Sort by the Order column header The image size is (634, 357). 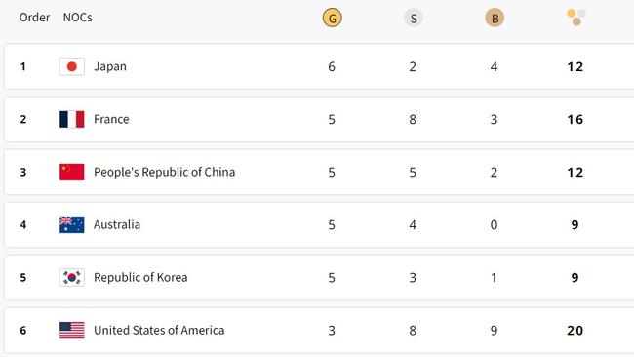pos(34,18)
